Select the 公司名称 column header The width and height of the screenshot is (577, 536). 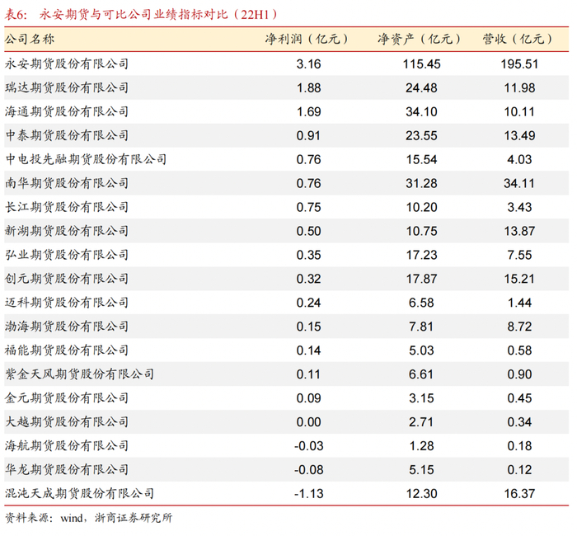point(30,39)
